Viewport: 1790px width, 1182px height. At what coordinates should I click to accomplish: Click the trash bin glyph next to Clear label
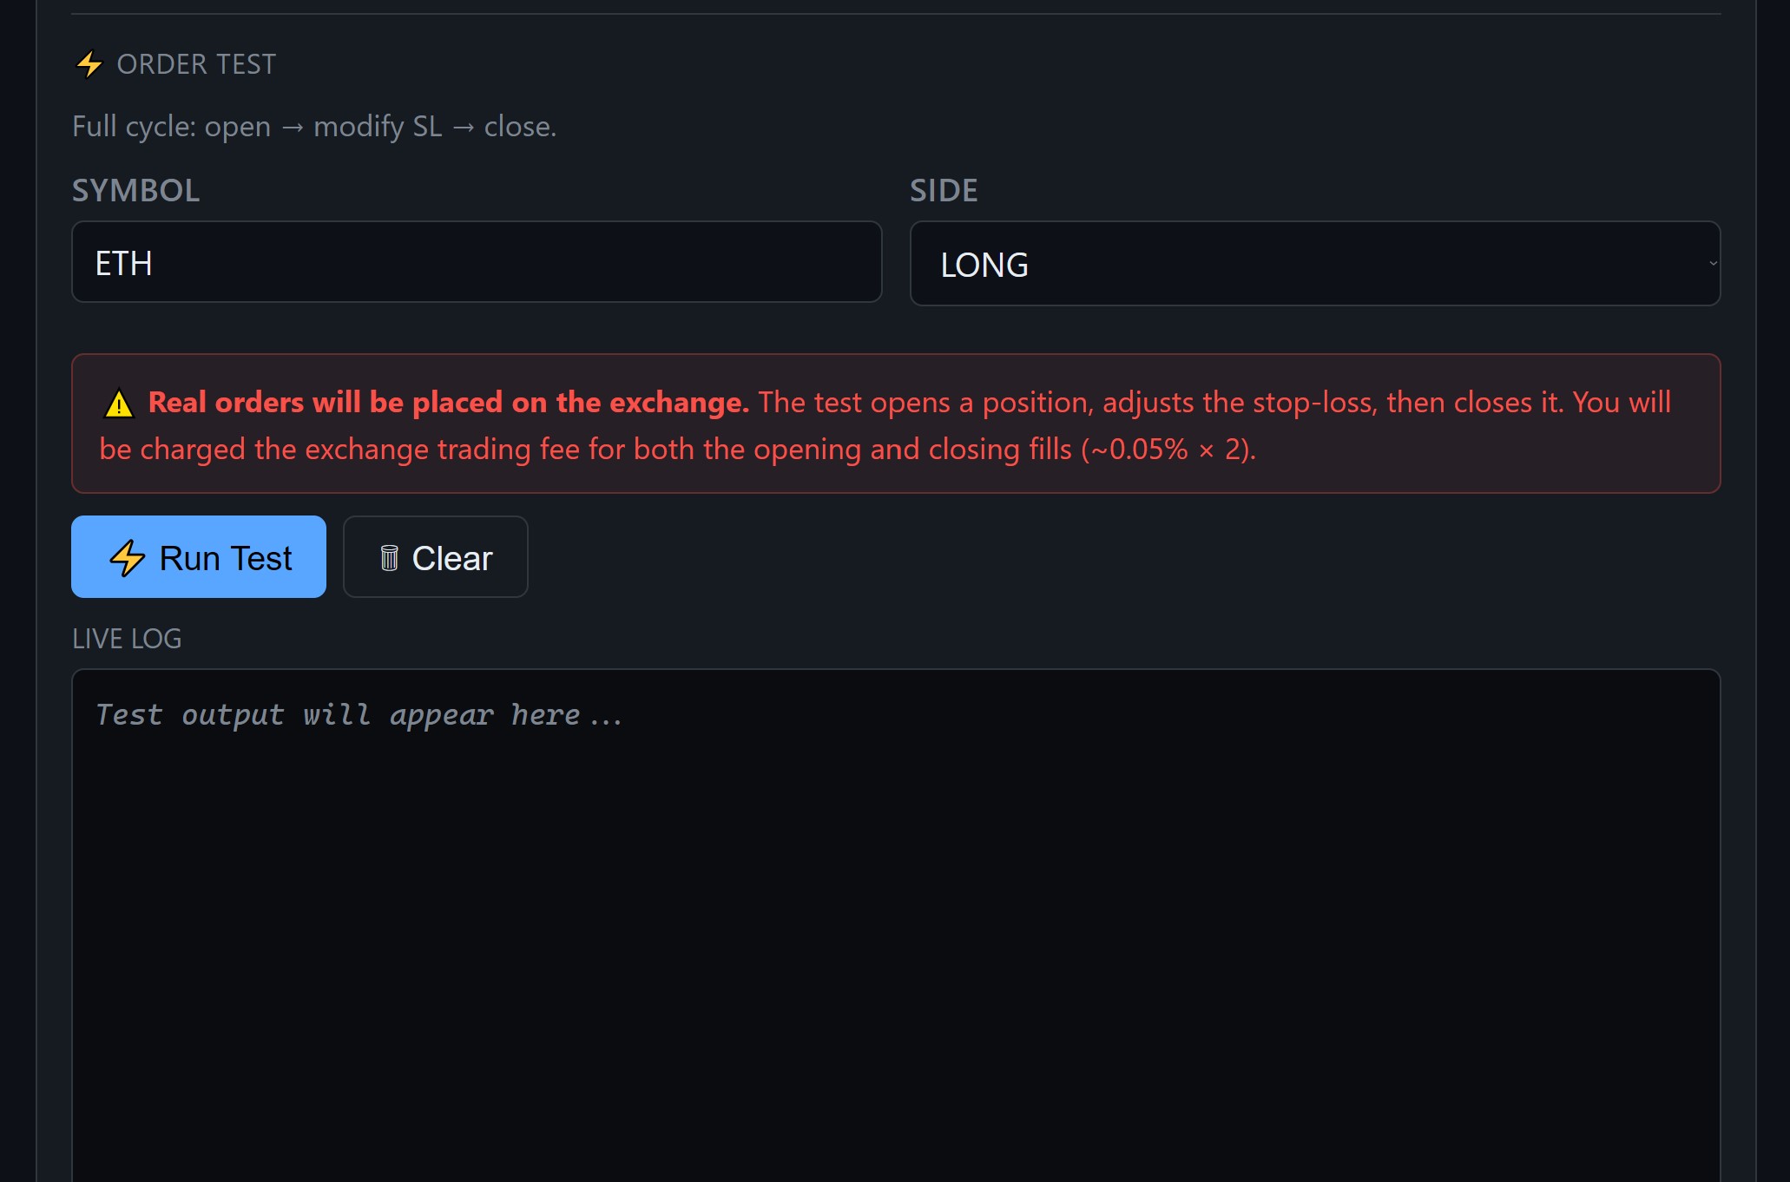(x=390, y=557)
